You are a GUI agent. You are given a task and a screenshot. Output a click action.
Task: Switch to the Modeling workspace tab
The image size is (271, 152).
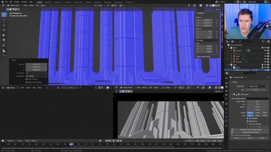click(48, 2)
